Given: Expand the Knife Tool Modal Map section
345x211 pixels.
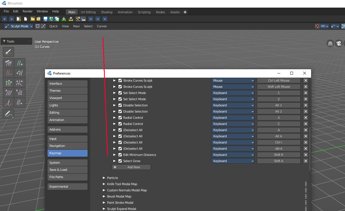Looking at the screenshot, I should coord(104,184).
